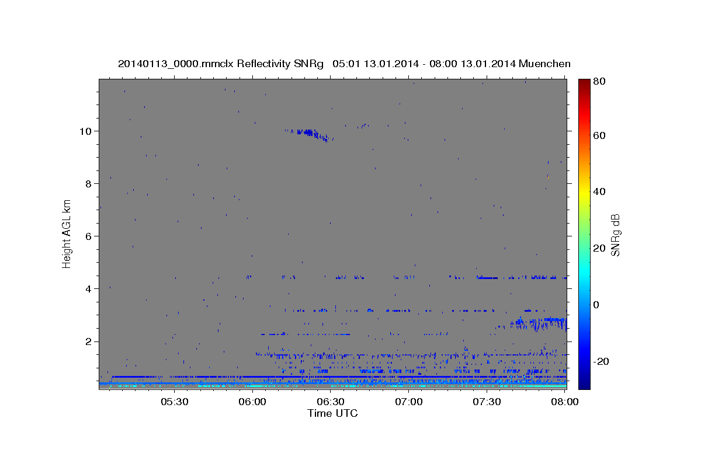Click the 'Height AGL km' axis label
This screenshot has width=701, height=467.
tap(67, 235)
